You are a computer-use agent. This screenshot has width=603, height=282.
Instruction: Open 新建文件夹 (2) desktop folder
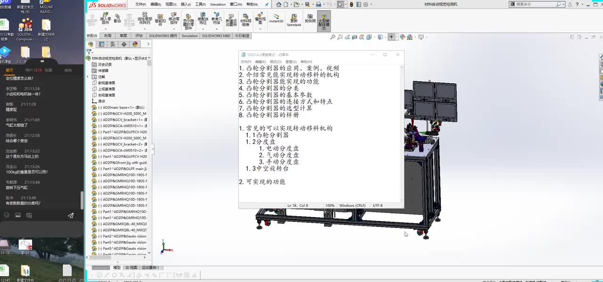46,30
